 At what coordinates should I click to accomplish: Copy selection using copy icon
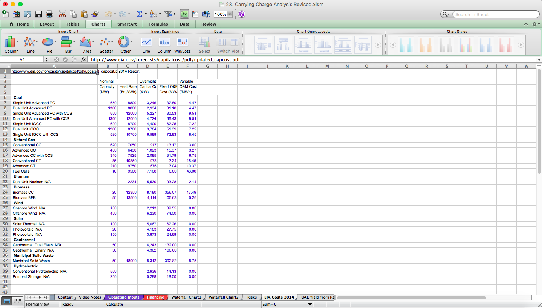pos(73,14)
